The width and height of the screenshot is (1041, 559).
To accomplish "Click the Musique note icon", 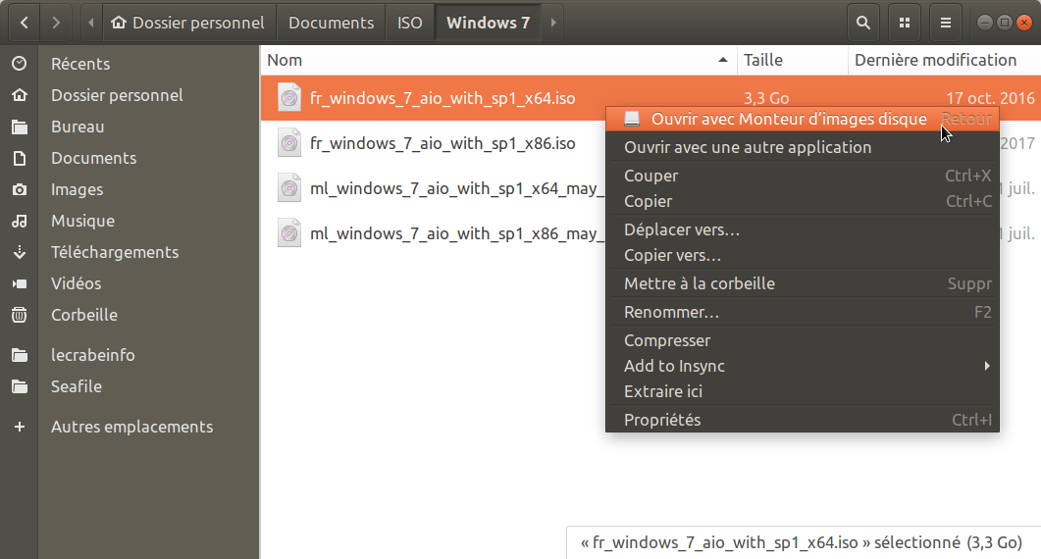I will (20, 221).
